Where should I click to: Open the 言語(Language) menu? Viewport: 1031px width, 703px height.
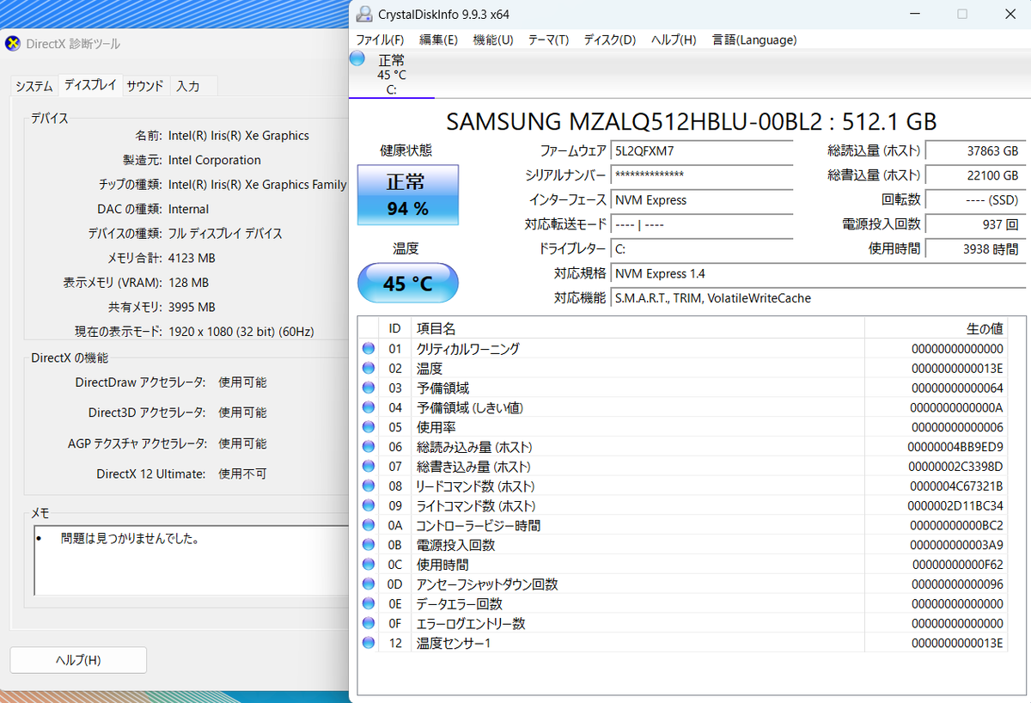[754, 40]
